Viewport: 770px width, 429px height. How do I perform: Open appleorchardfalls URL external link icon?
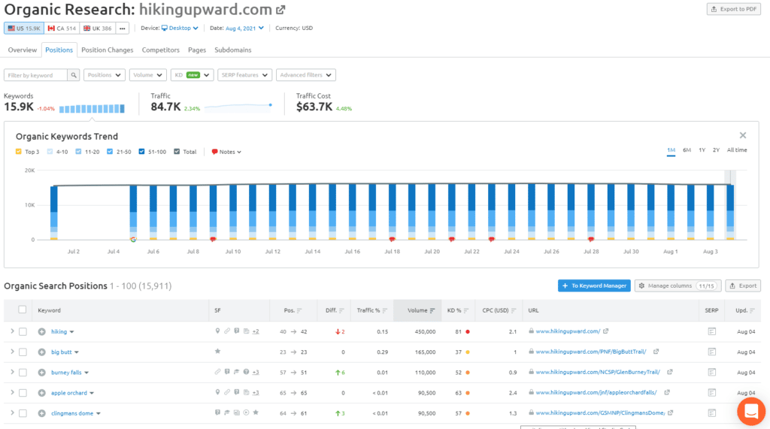click(x=667, y=392)
